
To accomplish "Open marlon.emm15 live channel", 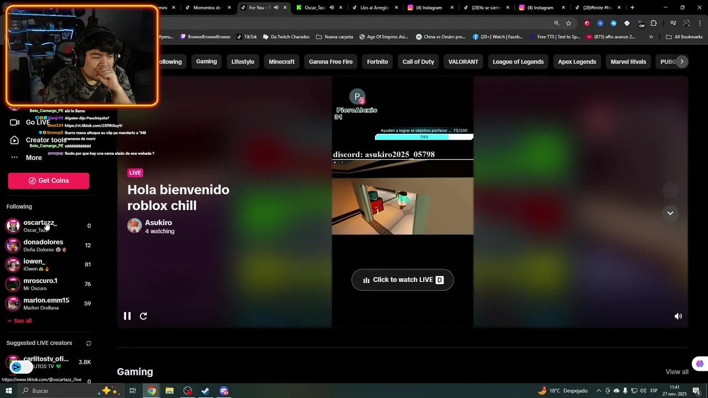I will (x=49, y=303).
